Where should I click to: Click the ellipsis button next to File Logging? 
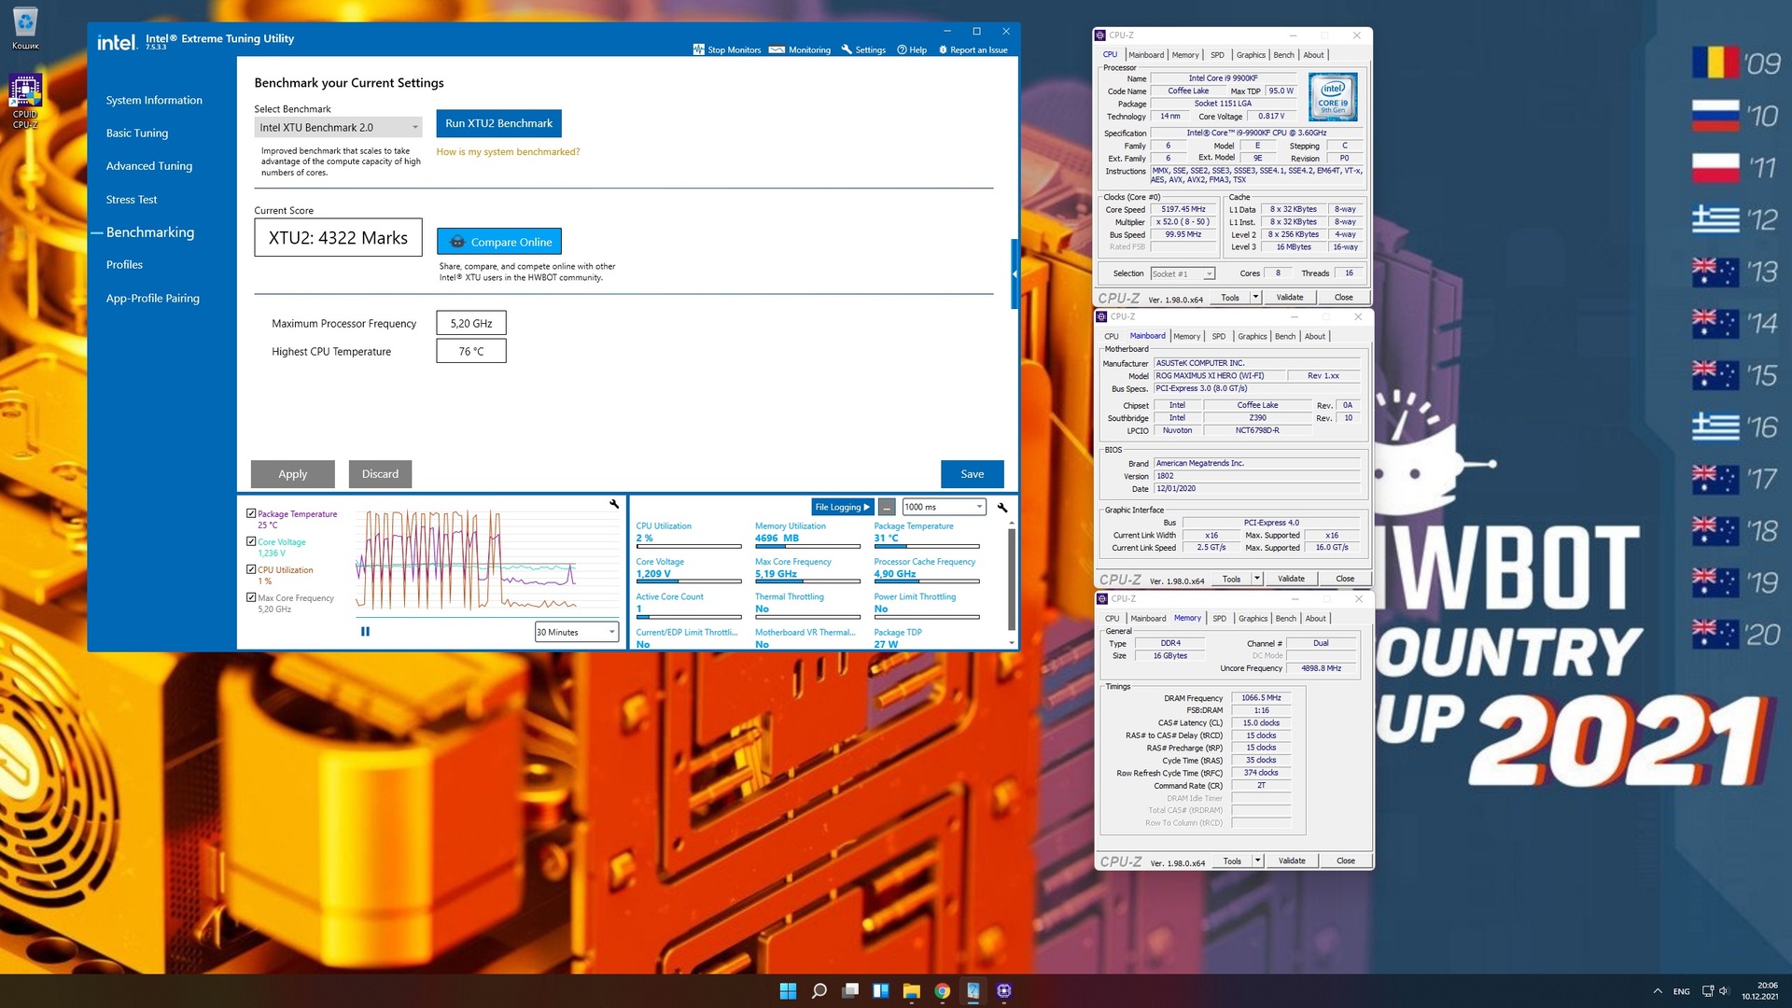pyautogui.click(x=887, y=507)
